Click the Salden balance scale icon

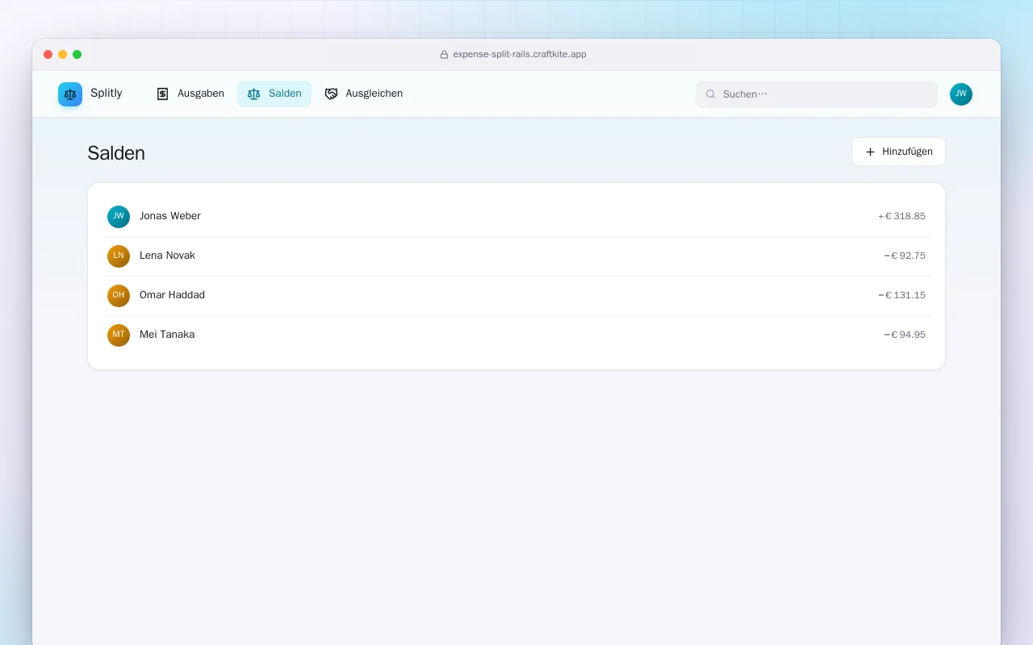253,94
